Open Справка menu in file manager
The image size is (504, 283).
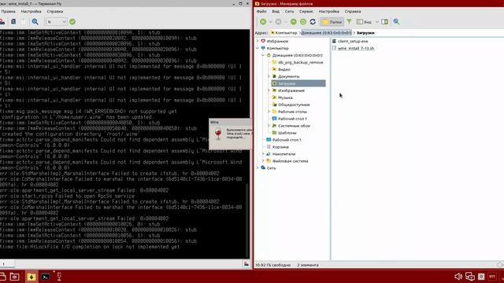353,11
